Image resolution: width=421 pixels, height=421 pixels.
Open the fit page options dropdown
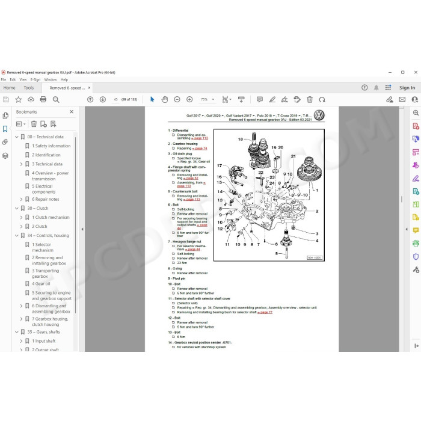(227, 99)
